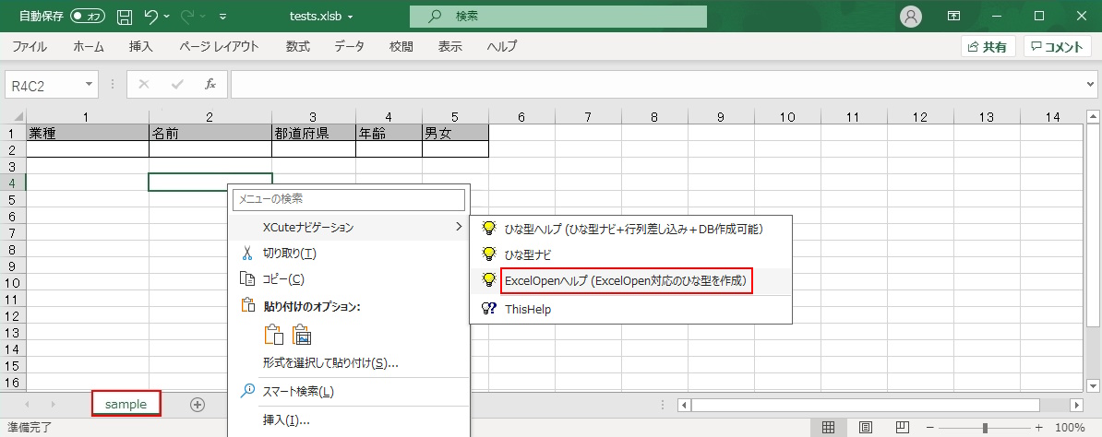Open the Name Box dropdown arrow
Viewport: 1102px width, 437px height.
[90, 84]
